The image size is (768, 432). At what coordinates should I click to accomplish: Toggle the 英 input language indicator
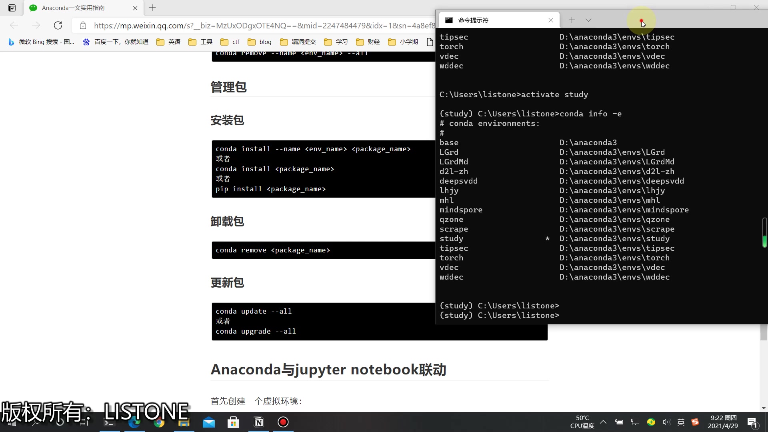681,422
